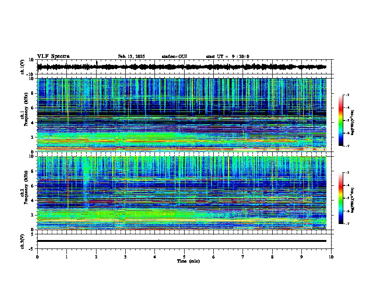Click the ch.1 color bar legend title
Screen dimensions: 373x288
(x=353, y=123)
